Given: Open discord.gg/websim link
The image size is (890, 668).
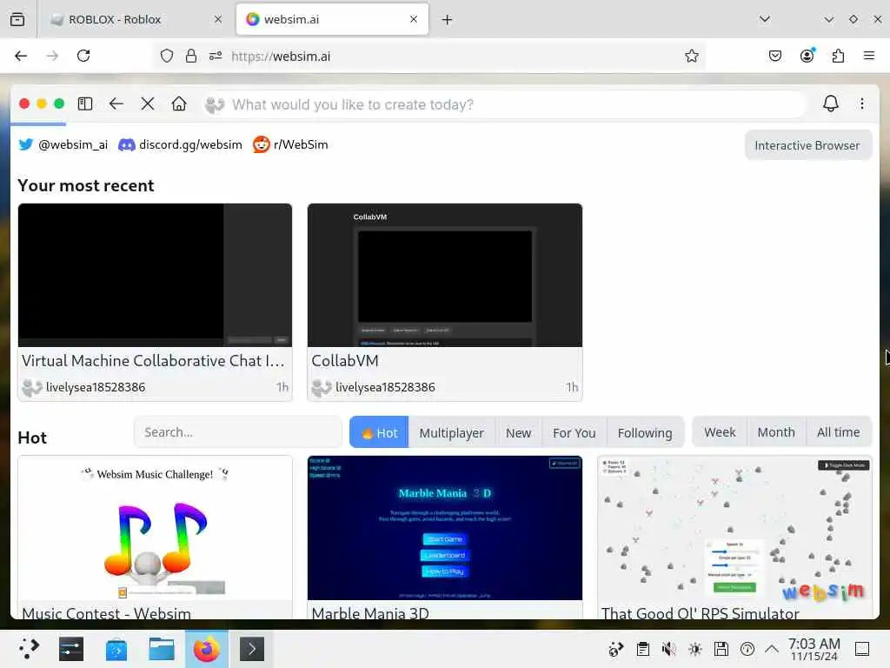Looking at the screenshot, I should pyautogui.click(x=180, y=145).
